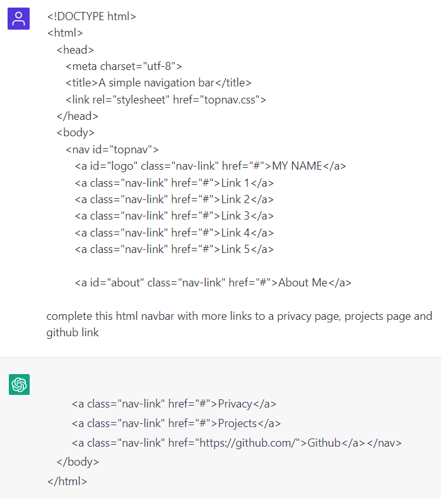This screenshot has width=441, height=499.
Task: Click the opening body tag in the prompt
Action: 75,132
